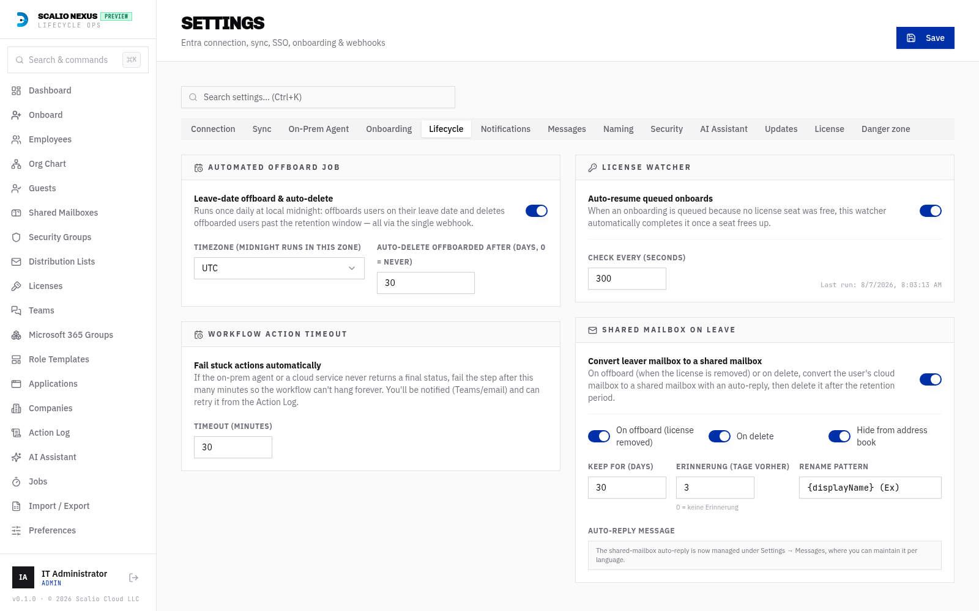Toggle the On delete switch
979x611 pixels.
click(x=720, y=436)
